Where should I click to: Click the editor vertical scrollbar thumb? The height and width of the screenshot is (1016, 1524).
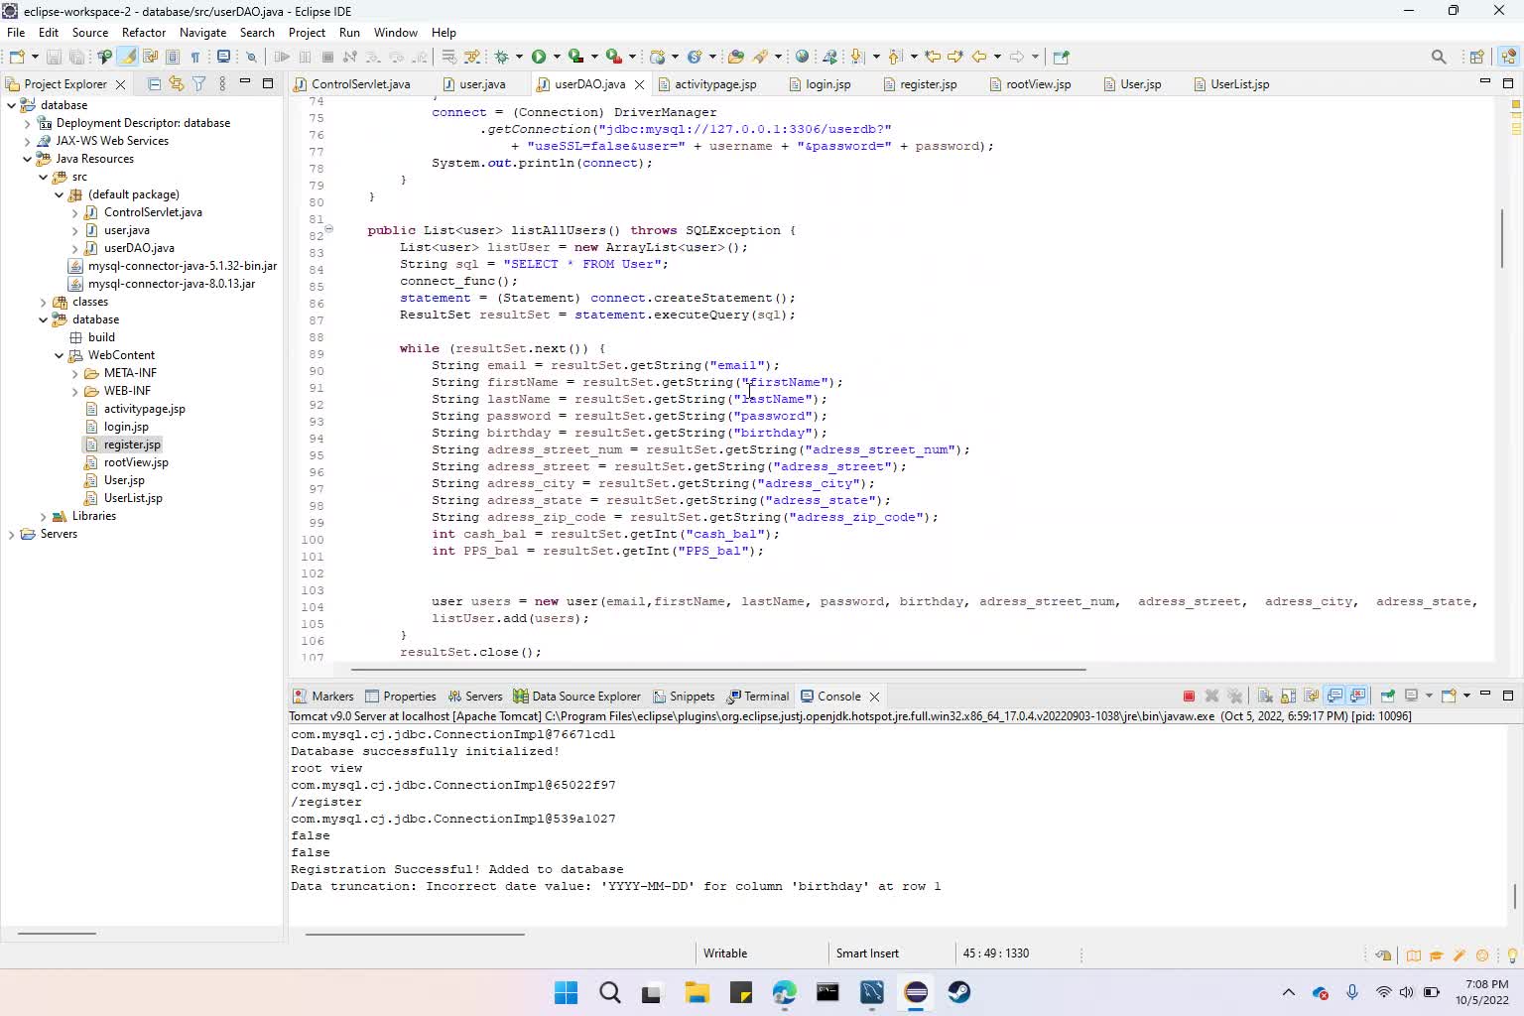point(1502,238)
